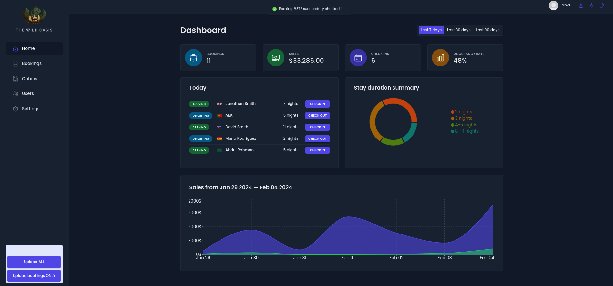The height and width of the screenshot is (286, 613).
Task: Click the '11 nights' text for David Smith
Action: 291,127
